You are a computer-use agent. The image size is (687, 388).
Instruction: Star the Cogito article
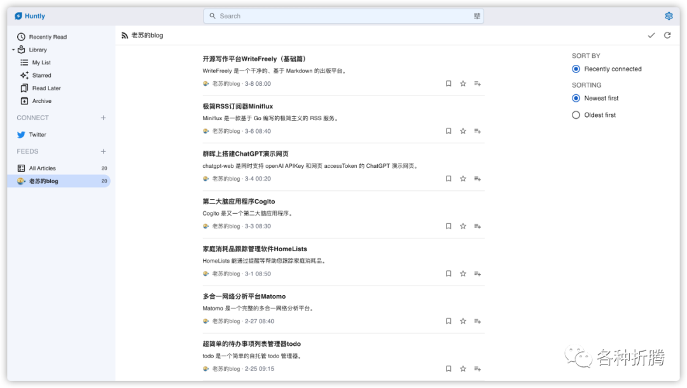coord(462,226)
